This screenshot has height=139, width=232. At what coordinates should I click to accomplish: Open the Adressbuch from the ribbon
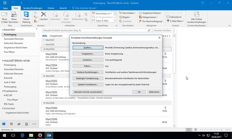[x=174, y=17]
